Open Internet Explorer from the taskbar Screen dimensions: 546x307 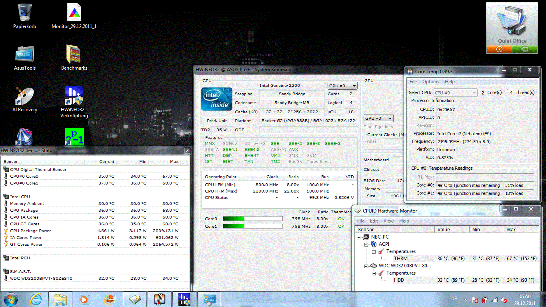point(36,299)
